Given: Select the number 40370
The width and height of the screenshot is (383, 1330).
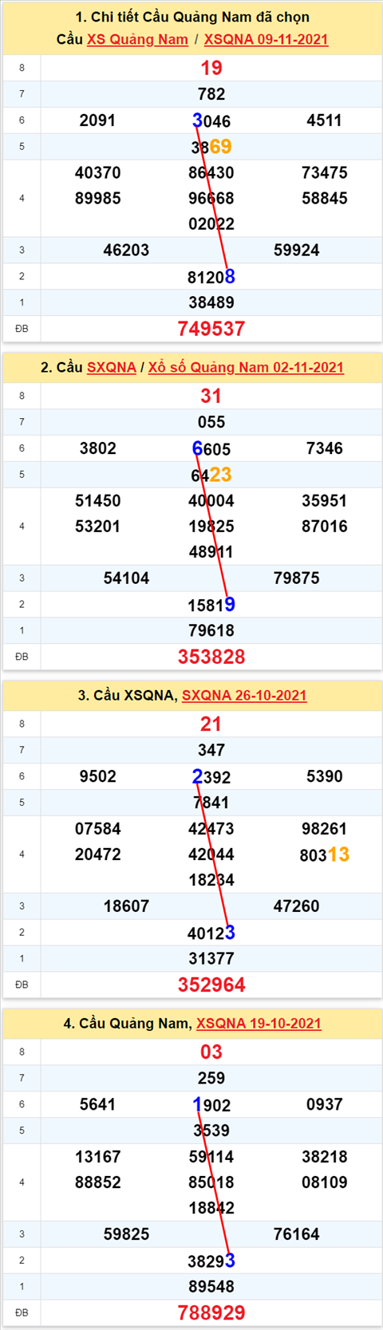Looking at the screenshot, I should coord(98,172).
